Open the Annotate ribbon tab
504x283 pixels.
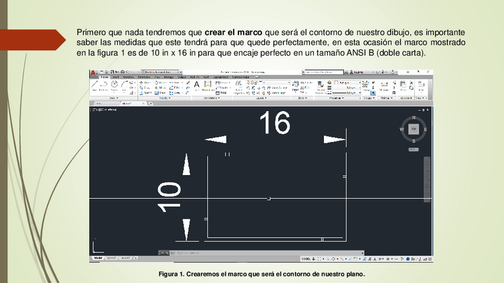coord(128,77)
